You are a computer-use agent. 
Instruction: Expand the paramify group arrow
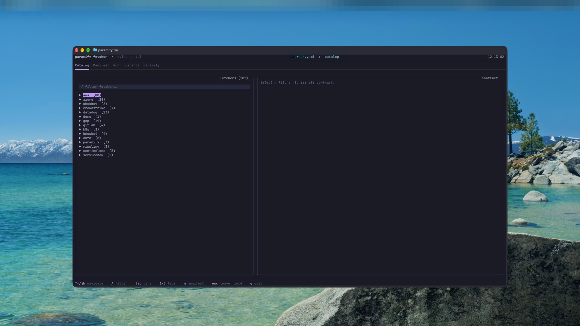(80, 142)
